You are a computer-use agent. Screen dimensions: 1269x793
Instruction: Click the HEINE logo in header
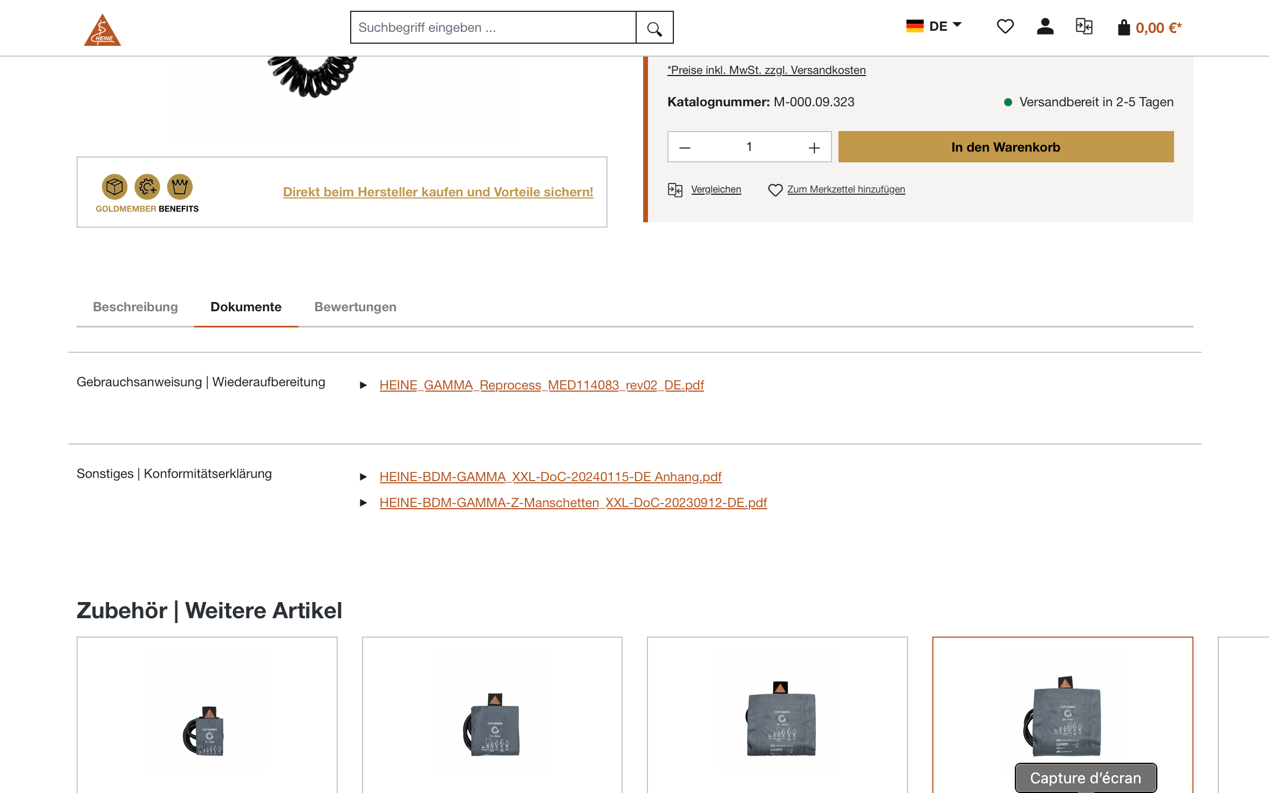103,30
